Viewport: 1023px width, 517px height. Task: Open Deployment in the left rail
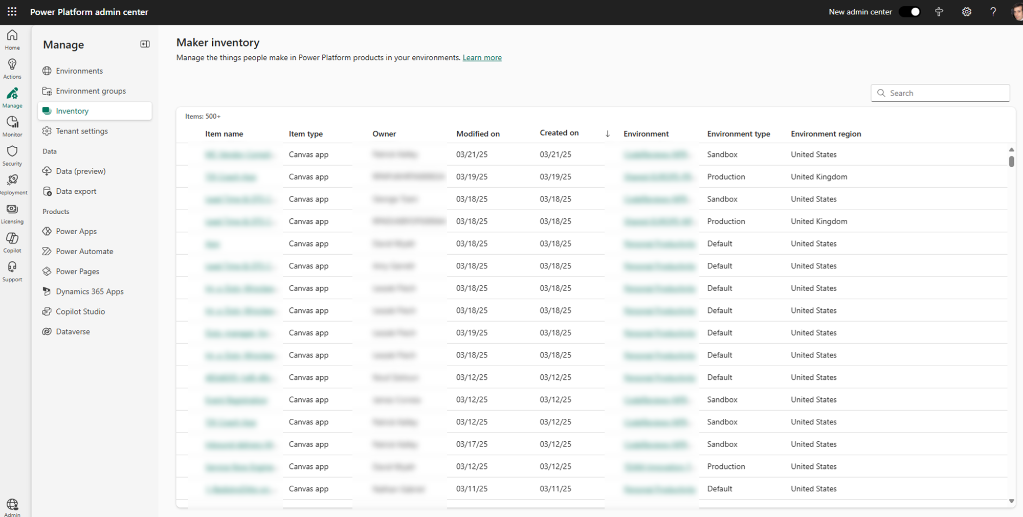(x=12, y=185)
